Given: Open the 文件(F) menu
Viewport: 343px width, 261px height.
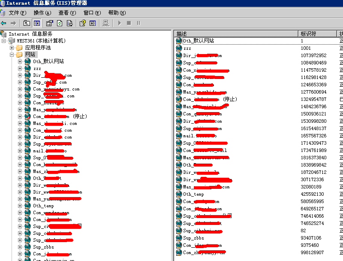Looking at the screenshot, I should pyautogui.click(x=18, y=13).
